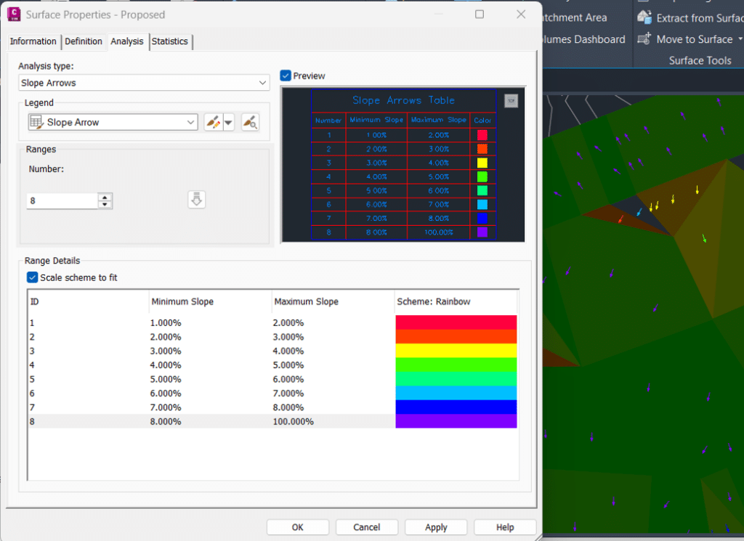Screen dimensions: 744x541
Task: Click maximum slope value 5.000% in row 4
Action: coord(288,365)
